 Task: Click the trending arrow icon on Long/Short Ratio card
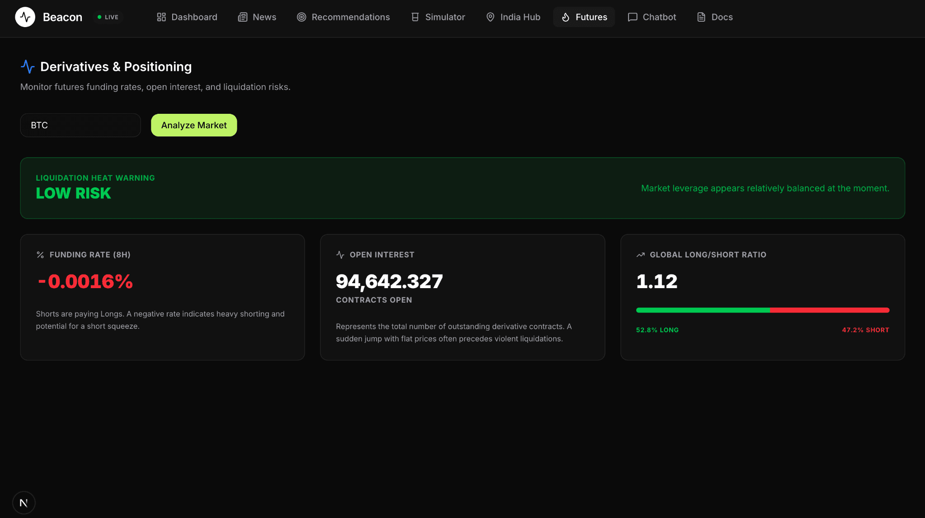coord(640,255)
